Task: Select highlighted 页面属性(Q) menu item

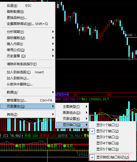Action: 28,106
